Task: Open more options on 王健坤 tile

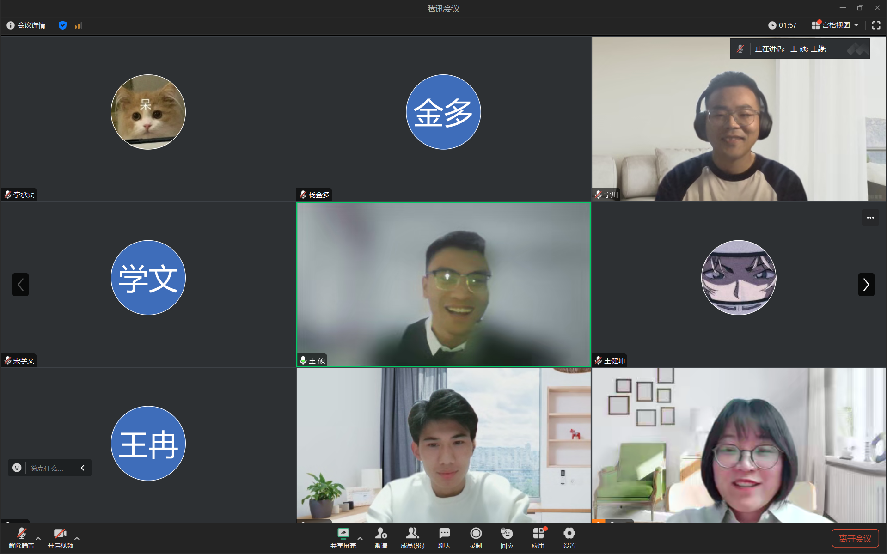Action: click(870, 218)
